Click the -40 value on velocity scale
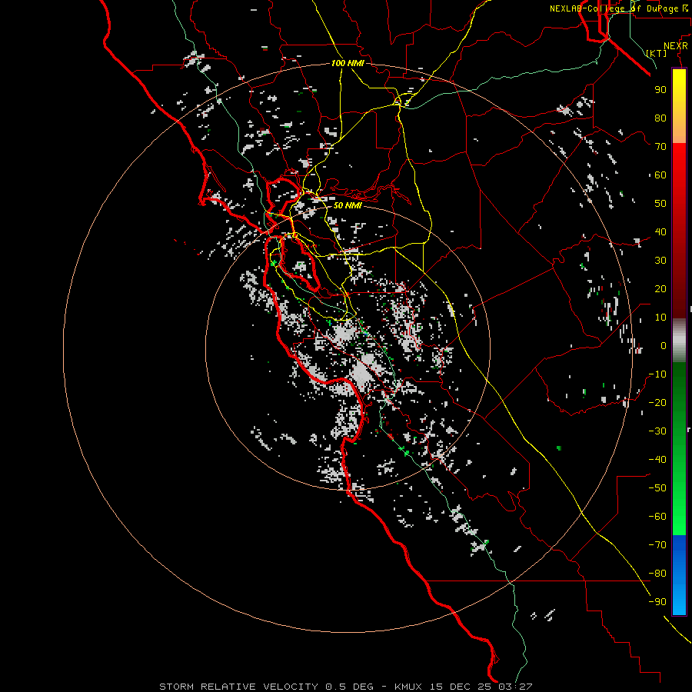 point(657,460)
